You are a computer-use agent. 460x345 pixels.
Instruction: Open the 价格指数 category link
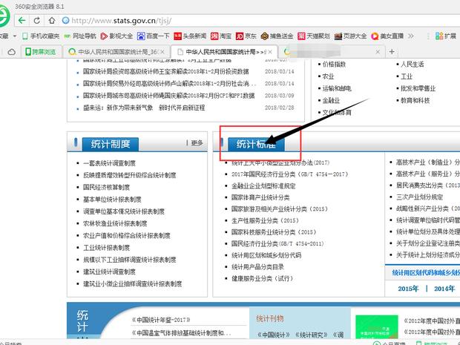pyautogui.click(x=334, y=65)
